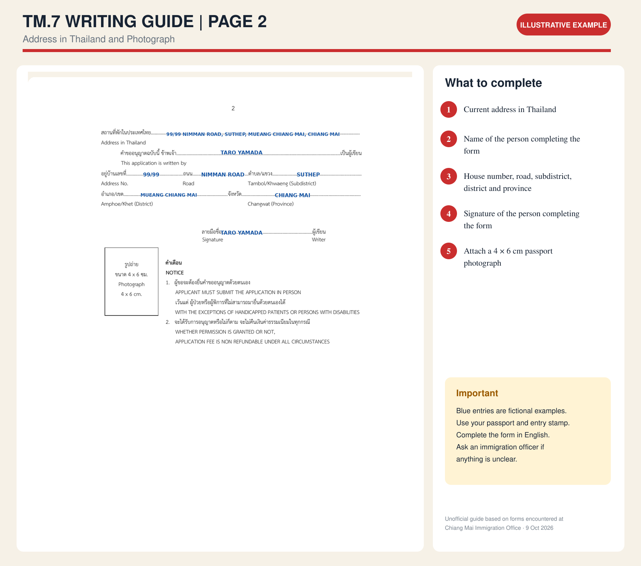The height and width of the screenshot is (566, 641).
Task: Click the 'TARO YAMADA' written-by entry
Action: 241,153
